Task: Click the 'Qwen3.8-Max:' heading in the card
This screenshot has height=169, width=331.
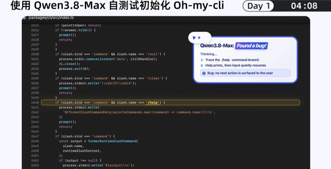Action: [217, 46]
